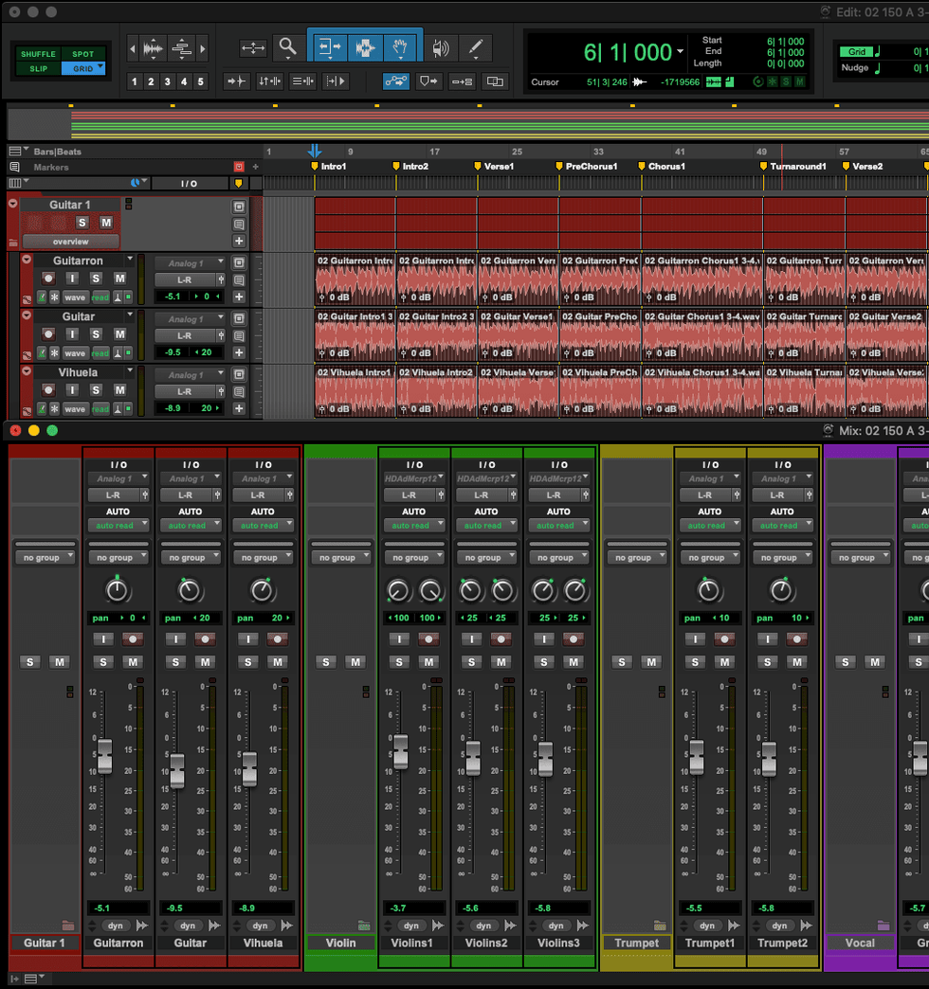Select the Grabber hand tool
Screen dimensions: 929x989
pos(400,46)
